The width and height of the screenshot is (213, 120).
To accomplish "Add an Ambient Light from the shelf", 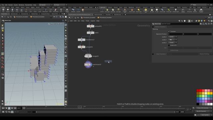I will point(176,10).
